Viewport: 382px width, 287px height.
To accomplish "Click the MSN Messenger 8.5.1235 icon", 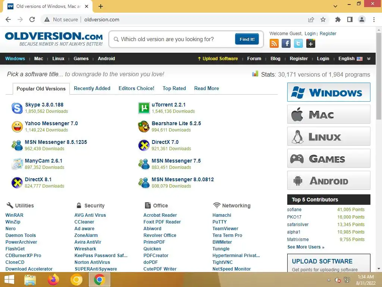I will (17, 145).
